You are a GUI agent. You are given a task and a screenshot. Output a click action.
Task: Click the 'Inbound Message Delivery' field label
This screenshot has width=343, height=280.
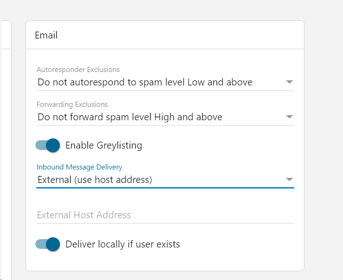[79, 167]
